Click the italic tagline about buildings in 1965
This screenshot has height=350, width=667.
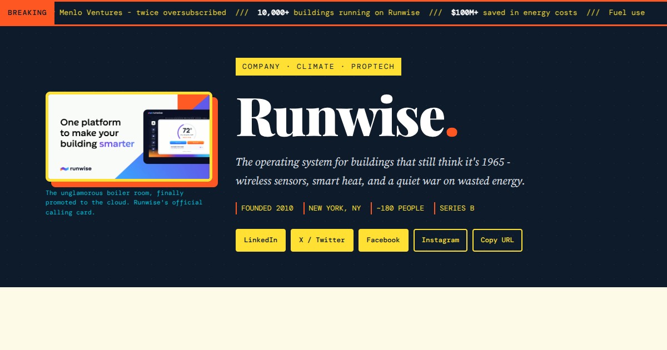(380, 172)
